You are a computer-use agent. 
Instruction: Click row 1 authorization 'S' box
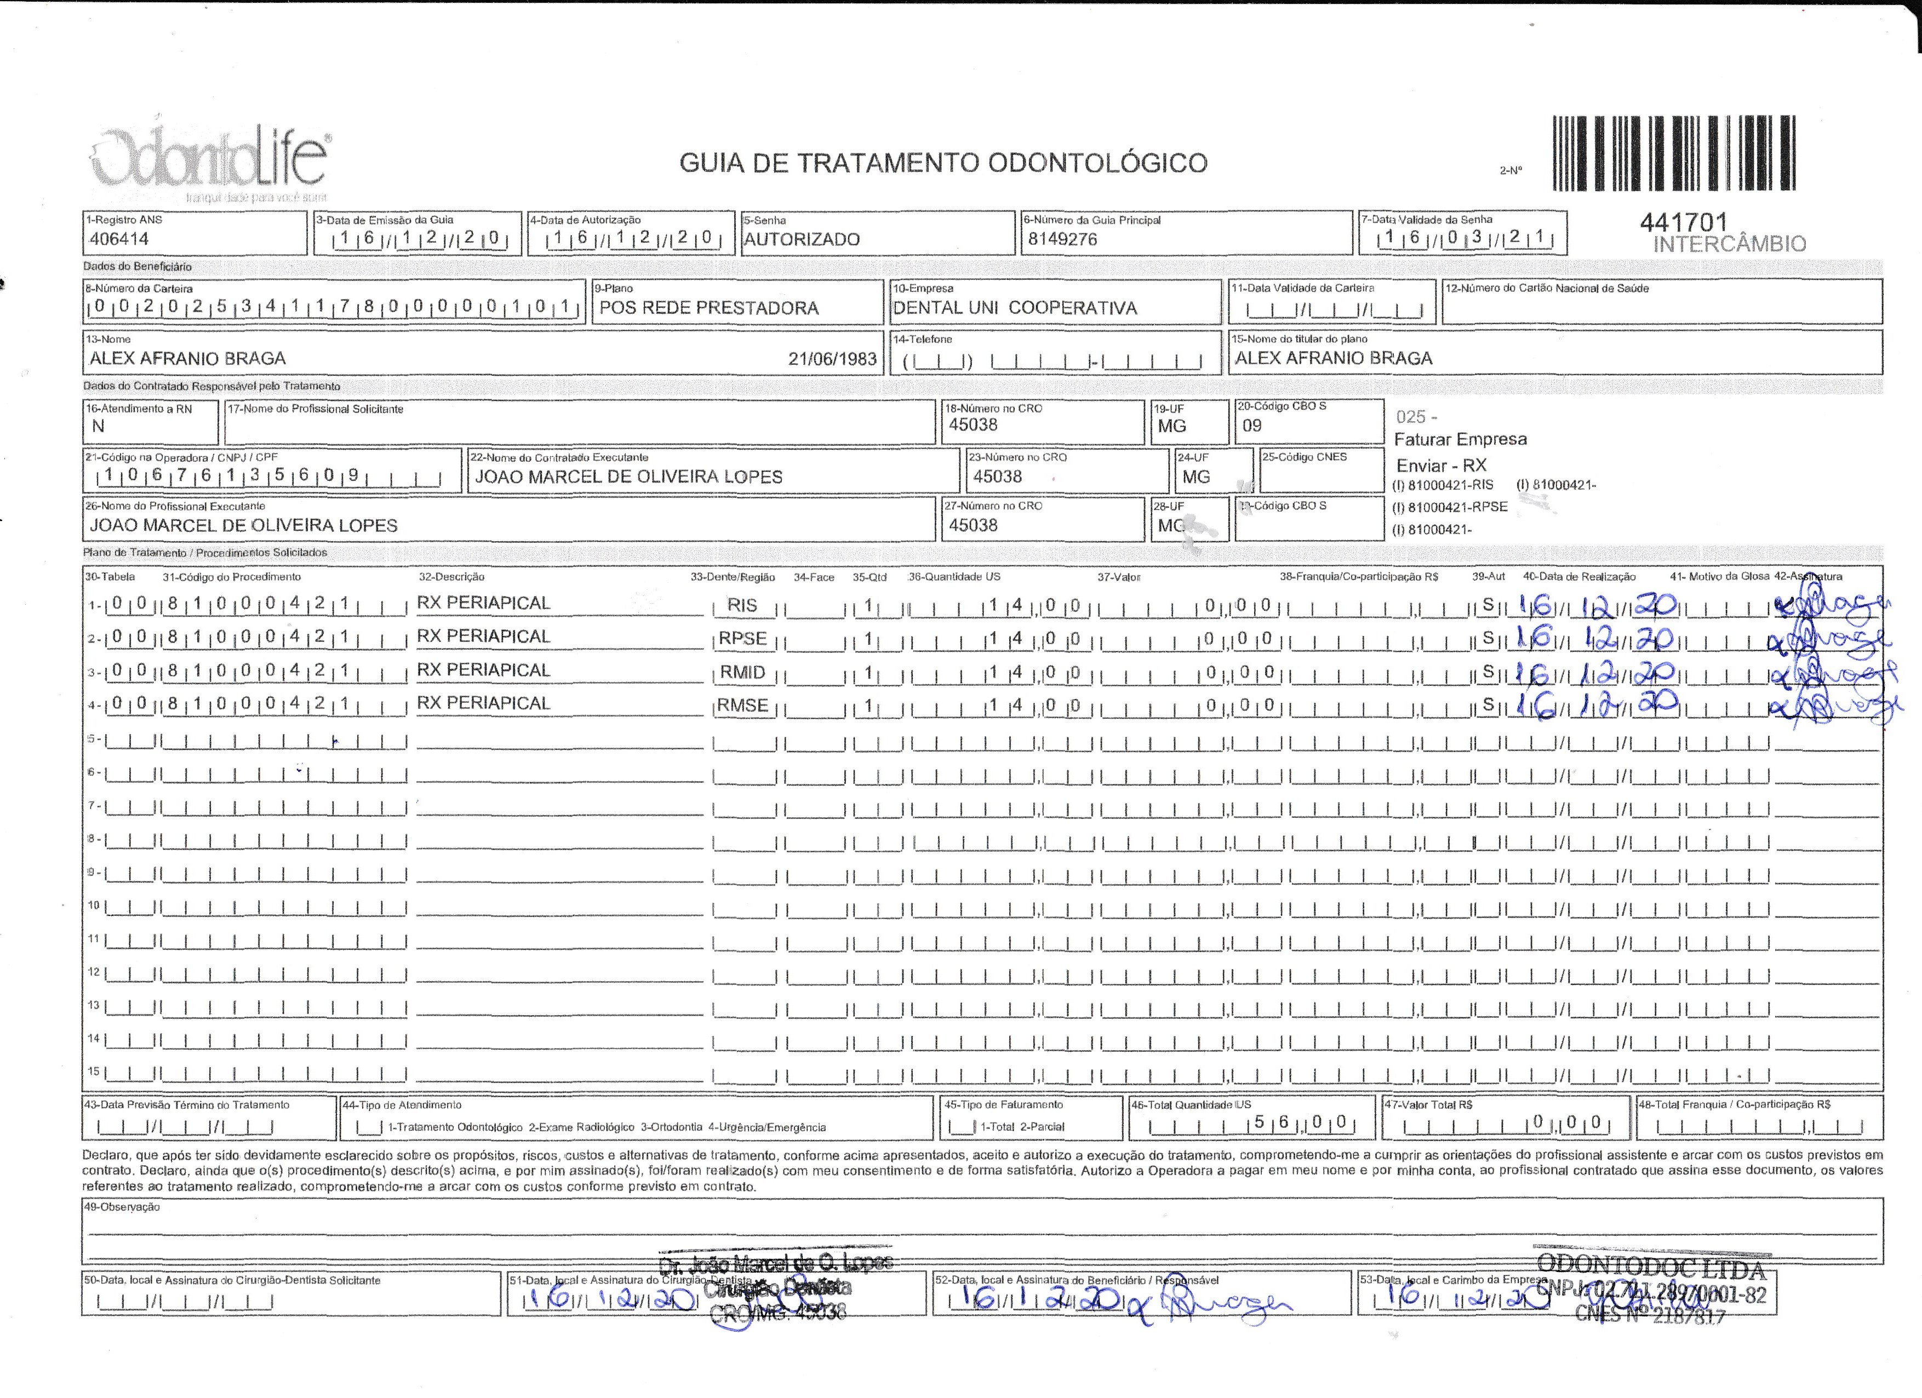(x=1488, y=606)
